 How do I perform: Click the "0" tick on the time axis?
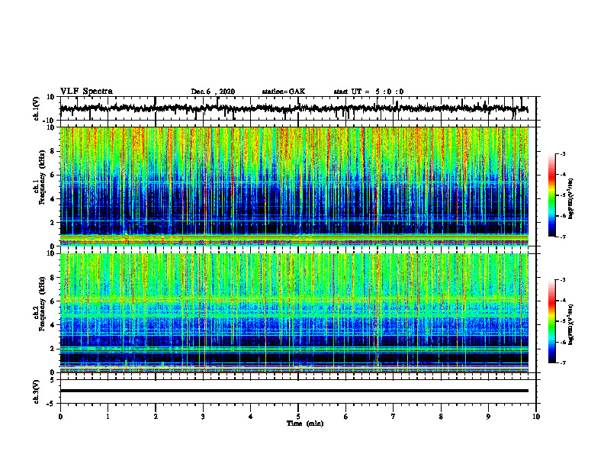point(60,417)
